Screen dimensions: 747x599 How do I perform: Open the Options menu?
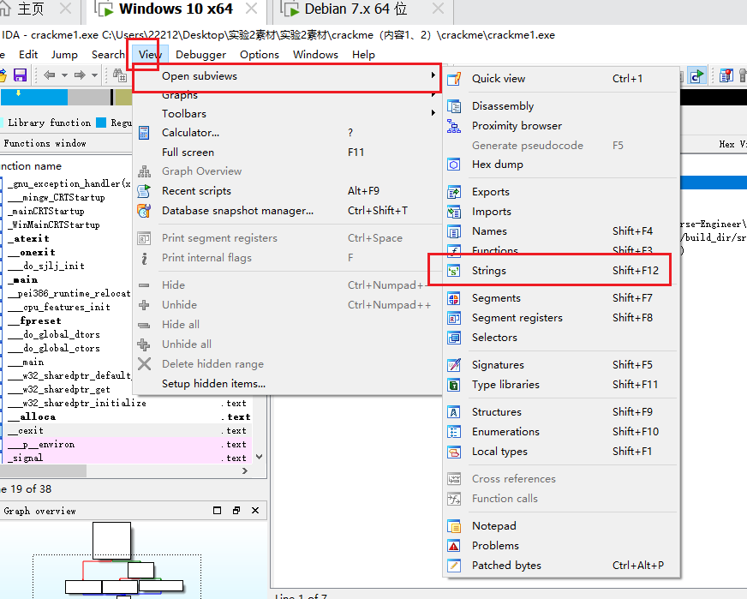[260, 54]
